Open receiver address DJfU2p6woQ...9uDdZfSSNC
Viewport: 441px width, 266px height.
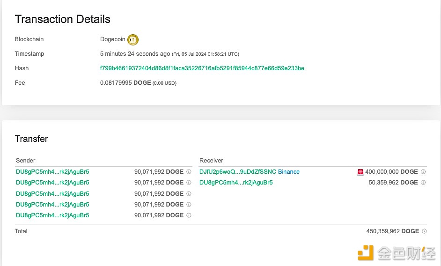[237, 172]
